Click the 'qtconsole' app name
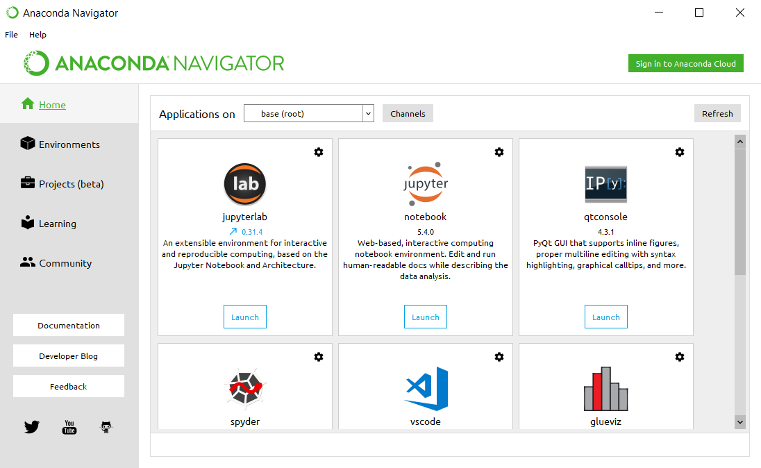The width and height of the screenshot is (761, 468). (605, 217)
